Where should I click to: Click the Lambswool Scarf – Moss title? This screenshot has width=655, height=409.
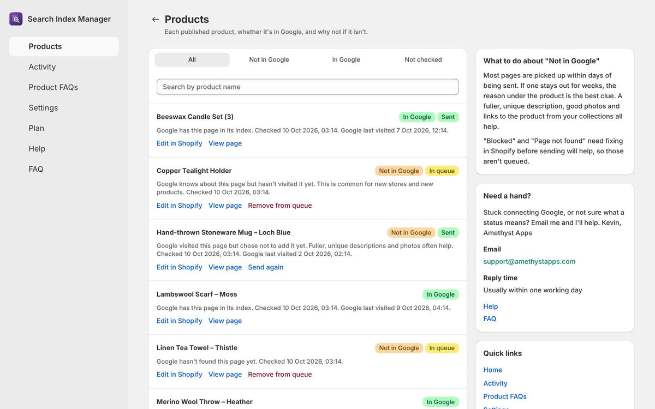coord(197,294)
